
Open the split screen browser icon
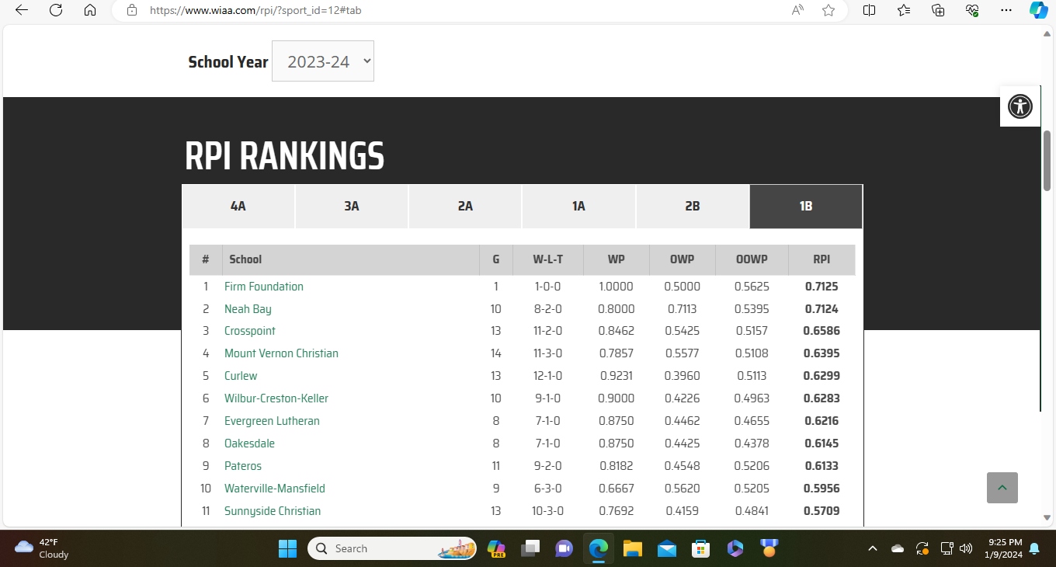(x=869, y=10)
